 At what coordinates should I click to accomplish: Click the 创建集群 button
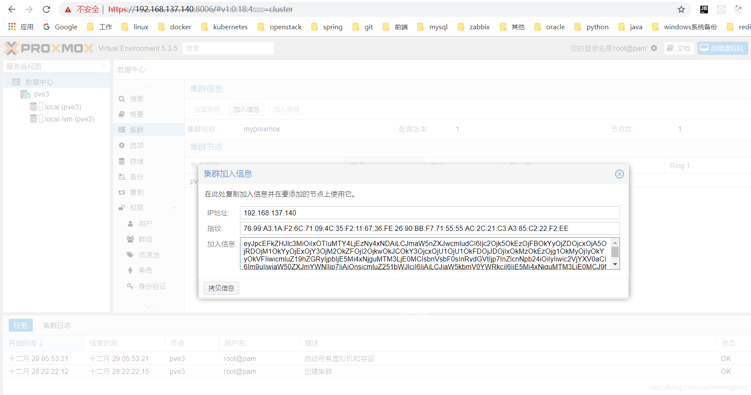point(207,109)
